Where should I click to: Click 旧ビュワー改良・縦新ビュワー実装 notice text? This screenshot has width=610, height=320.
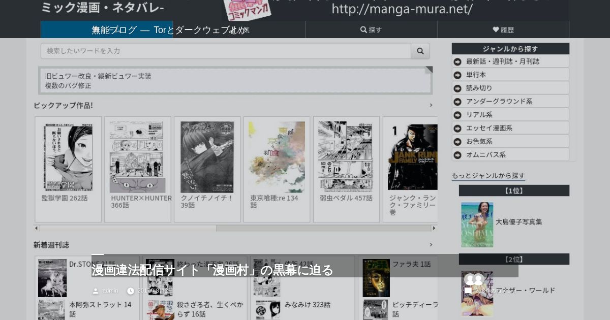click(98, 76)
